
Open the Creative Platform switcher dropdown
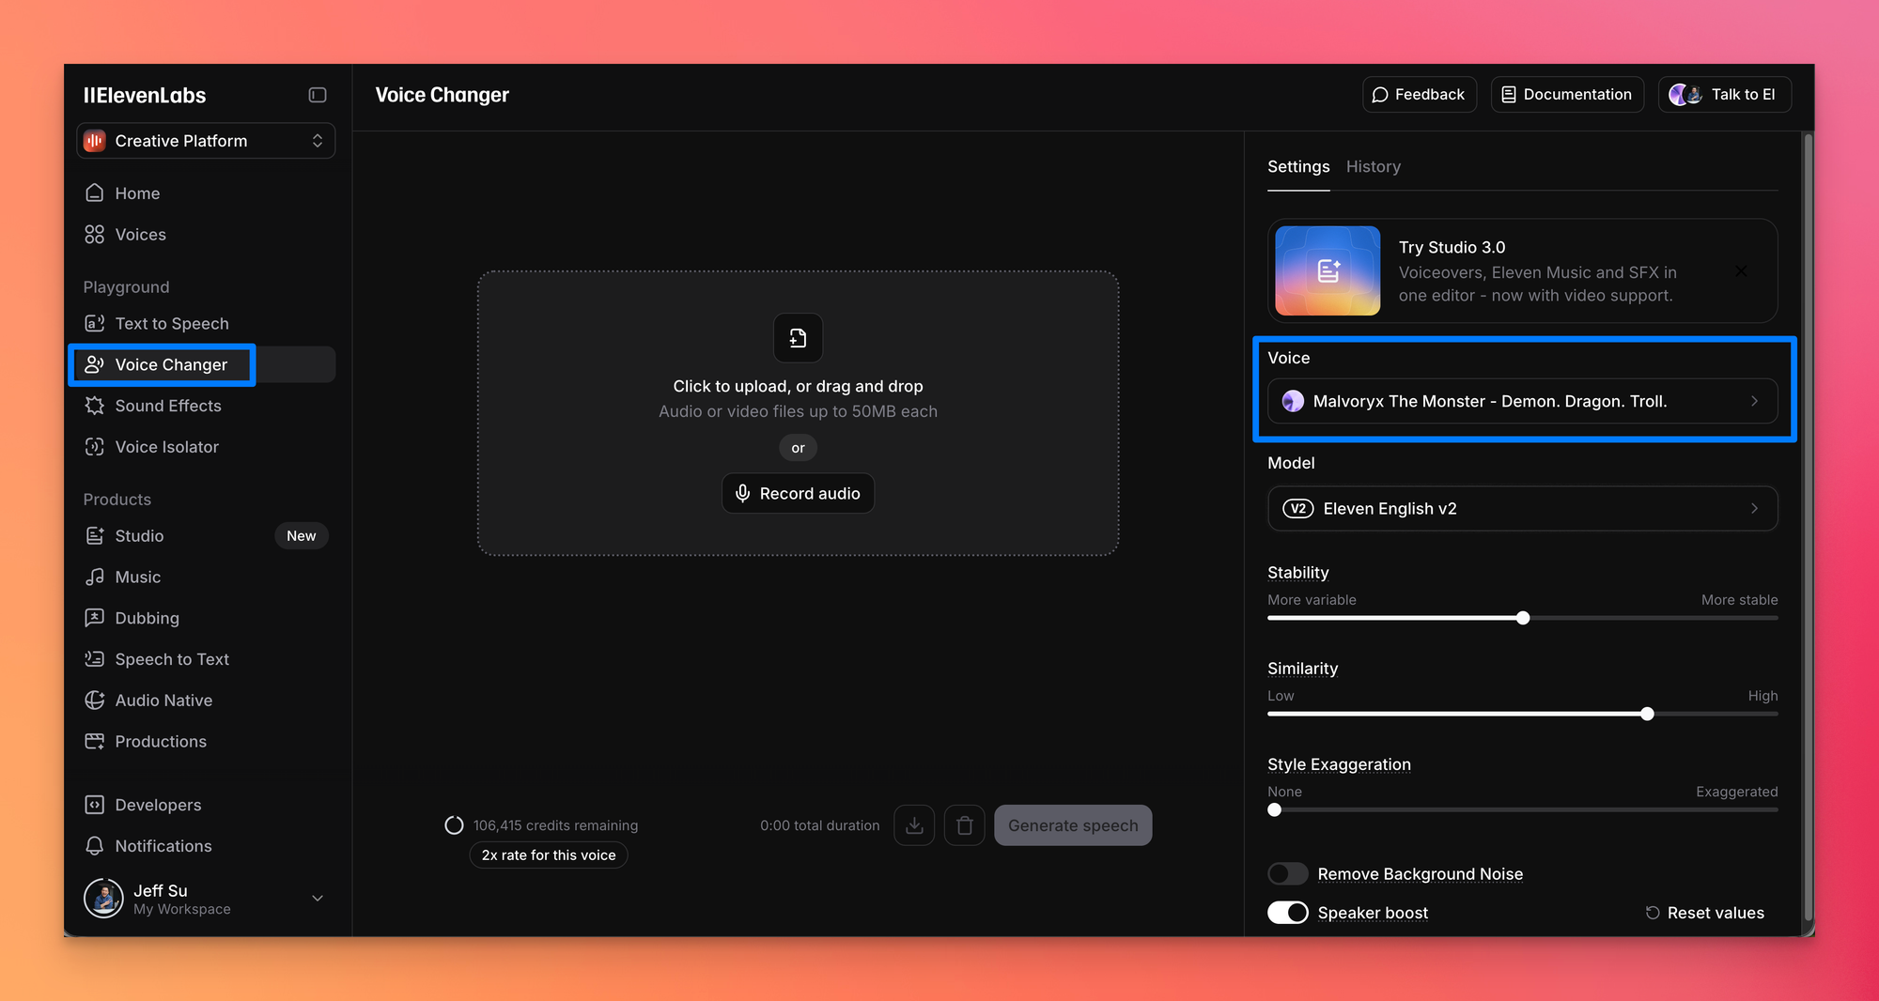pyautogui.click(x=206, y=141)
